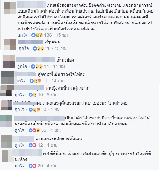
Task: Click ถูกใจ under the long first comment
Action: [22, 35]
